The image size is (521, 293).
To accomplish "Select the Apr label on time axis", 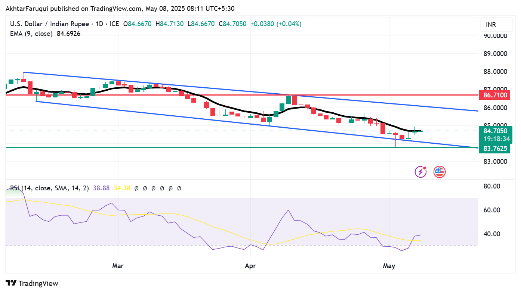I will (x=250, y=266).
